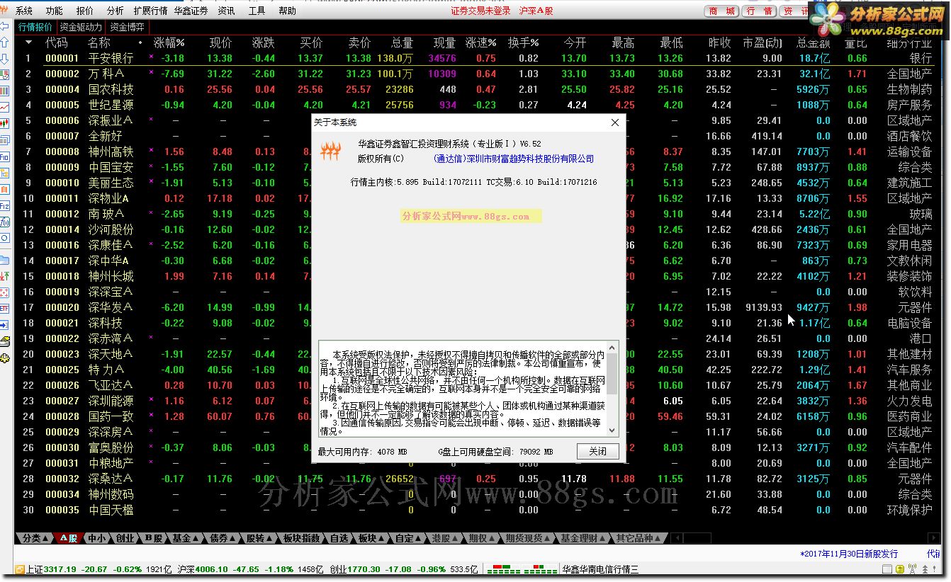Switch to the 行情报价 tab
This screenshot has height=582, width=951.
coord(35,28)
